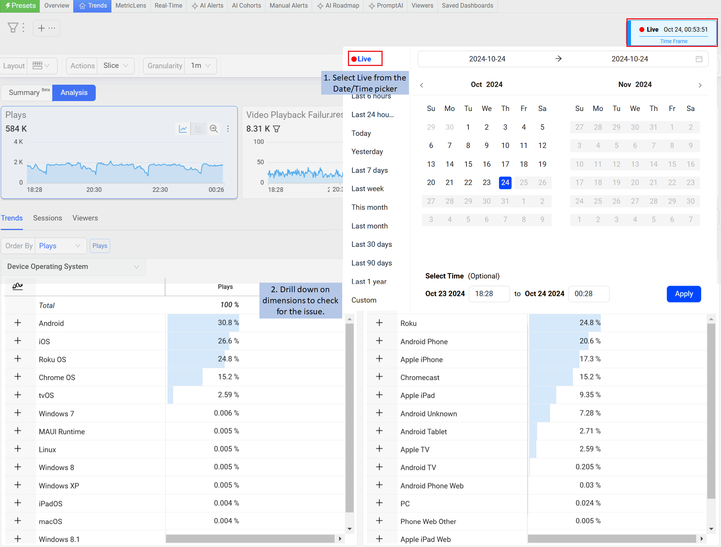Expand the Apple TV row
The image size is (721, 547).
pyautogui.click(x=379, y=449)
